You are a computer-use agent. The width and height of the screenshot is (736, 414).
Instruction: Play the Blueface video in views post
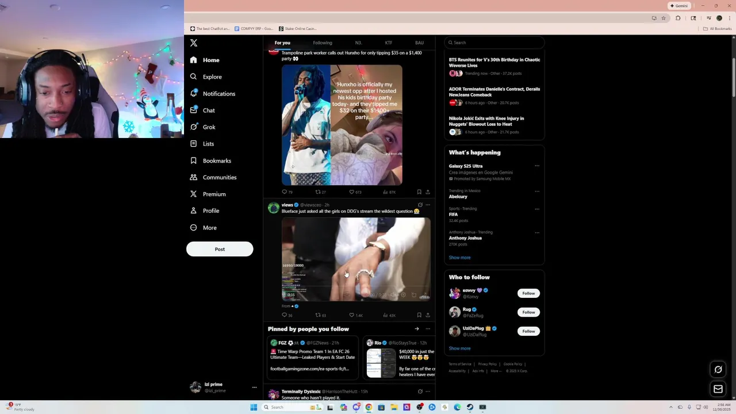click(x=356, y=259)
